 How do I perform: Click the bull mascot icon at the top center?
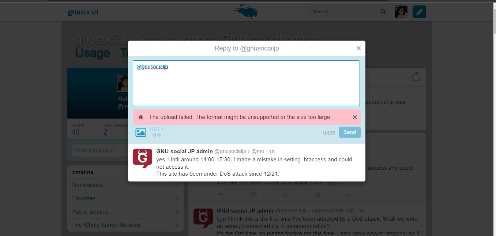[246, 11]
